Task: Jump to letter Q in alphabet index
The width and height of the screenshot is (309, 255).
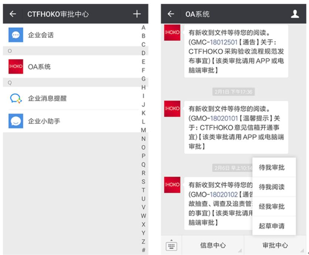Action: pyautogui.click(x=143, y=165)
